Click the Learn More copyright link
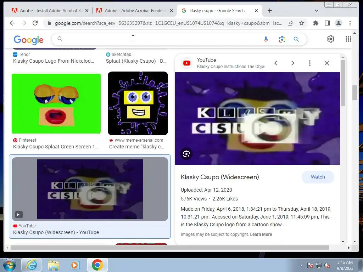The width and height of the screenshot is (363, 272). [x=261, y=234]
